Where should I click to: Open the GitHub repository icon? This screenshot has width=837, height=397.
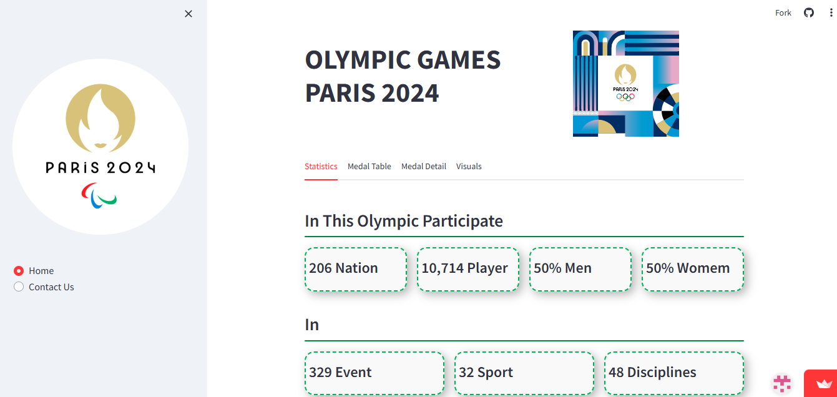pos(809,12)
